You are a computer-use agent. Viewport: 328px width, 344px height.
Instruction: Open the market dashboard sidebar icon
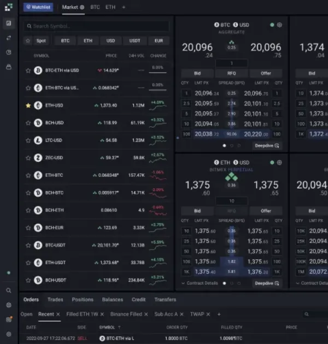tap(9, 23)
